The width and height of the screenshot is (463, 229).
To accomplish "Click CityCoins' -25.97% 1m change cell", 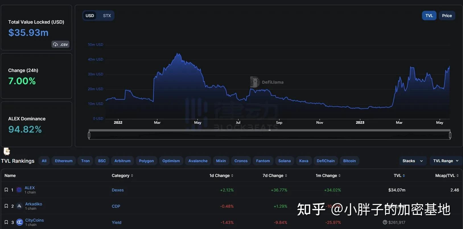I will click(x=333, y=222).
